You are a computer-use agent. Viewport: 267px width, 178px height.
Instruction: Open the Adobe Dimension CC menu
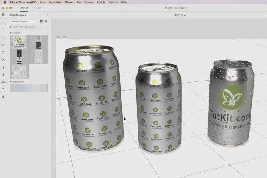(x=23, y=2)
